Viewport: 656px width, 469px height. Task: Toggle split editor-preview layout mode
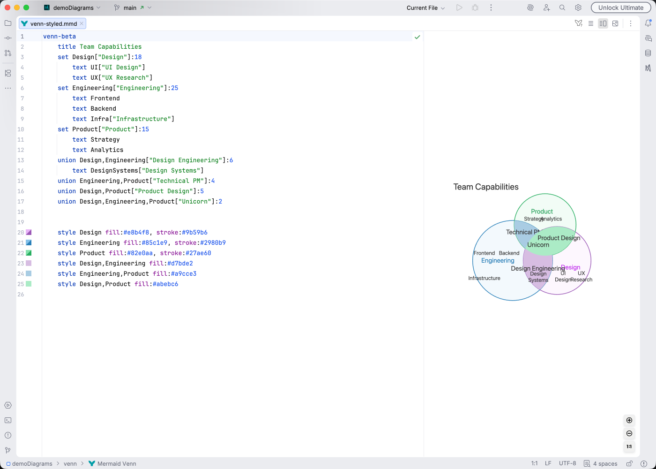(603, 23)
